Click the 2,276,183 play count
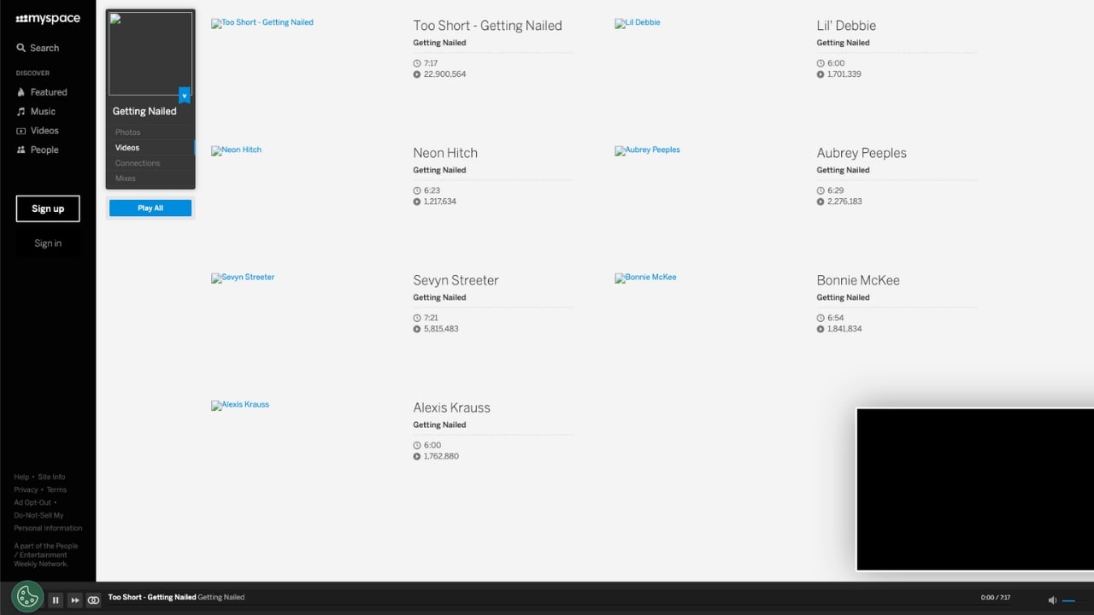 [x=844, y=202]
